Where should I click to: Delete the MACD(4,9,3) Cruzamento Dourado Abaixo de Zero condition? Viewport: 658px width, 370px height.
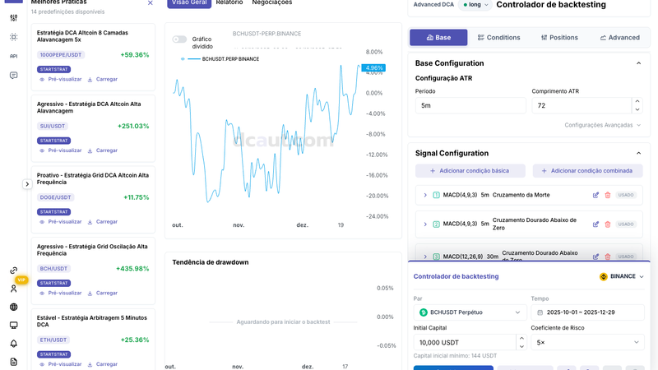(607, 224)
